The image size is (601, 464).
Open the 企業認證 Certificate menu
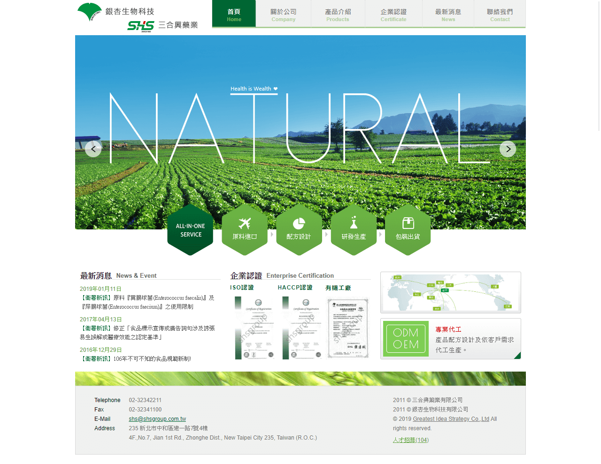[x=393, y=14]
